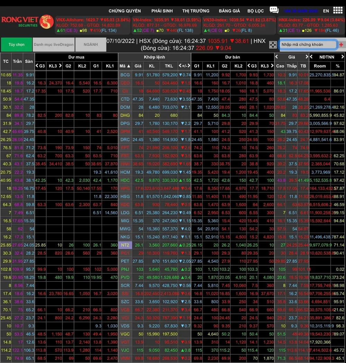Focus the Nhập mã chứng khoán field
This screenshot has width=346, height=363.
308,45
